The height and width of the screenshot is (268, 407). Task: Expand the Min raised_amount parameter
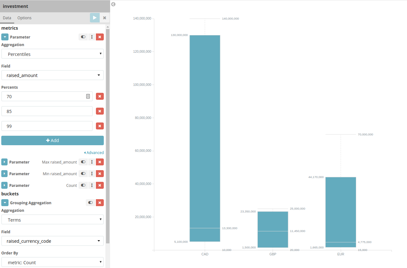click(4, 174)
